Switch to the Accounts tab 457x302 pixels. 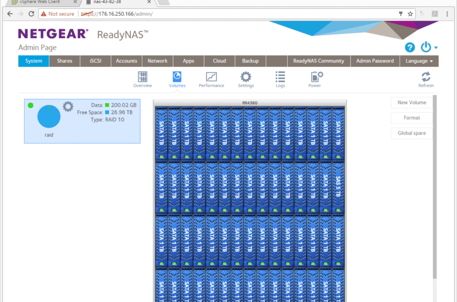126,61
